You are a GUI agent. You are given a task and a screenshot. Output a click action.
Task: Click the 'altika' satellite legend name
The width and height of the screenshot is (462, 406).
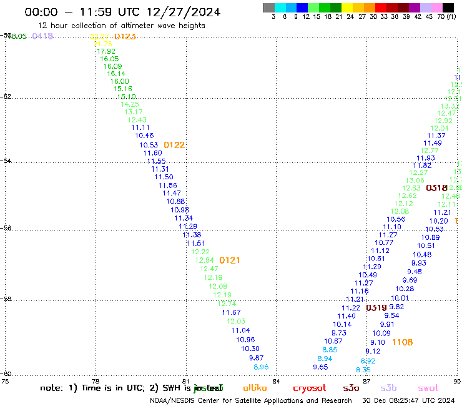pyautogui.click(x=255, y=388)
